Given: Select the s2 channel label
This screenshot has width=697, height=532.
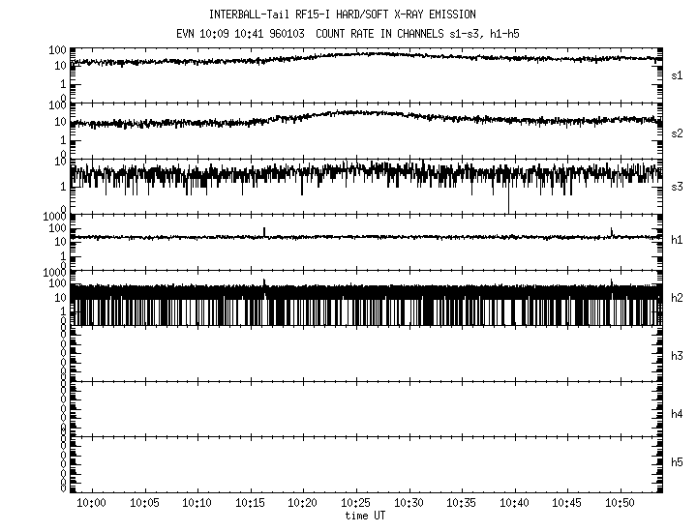Looking at the screenshot, I should click(678, 133).
